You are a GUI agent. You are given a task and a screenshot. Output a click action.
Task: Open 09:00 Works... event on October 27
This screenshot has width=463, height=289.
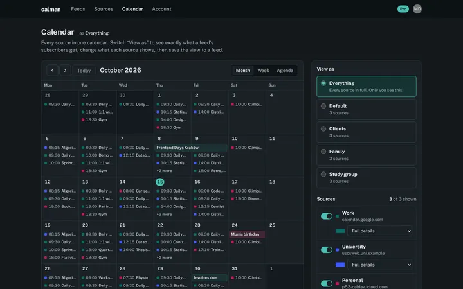(97, 277)
